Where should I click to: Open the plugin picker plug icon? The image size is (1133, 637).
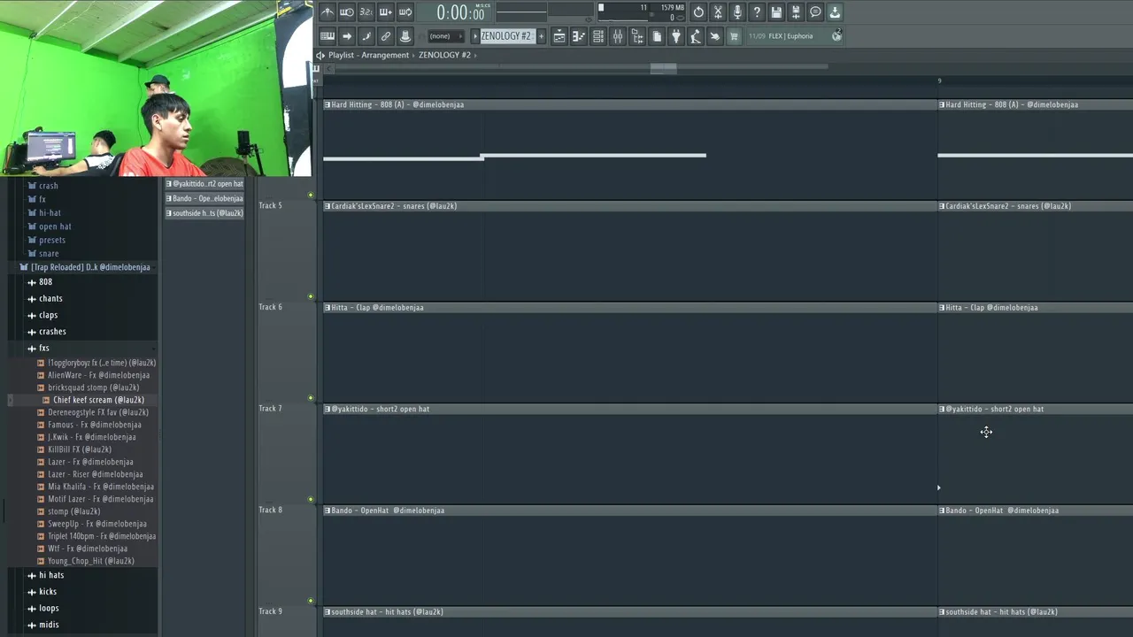[676, 36]
